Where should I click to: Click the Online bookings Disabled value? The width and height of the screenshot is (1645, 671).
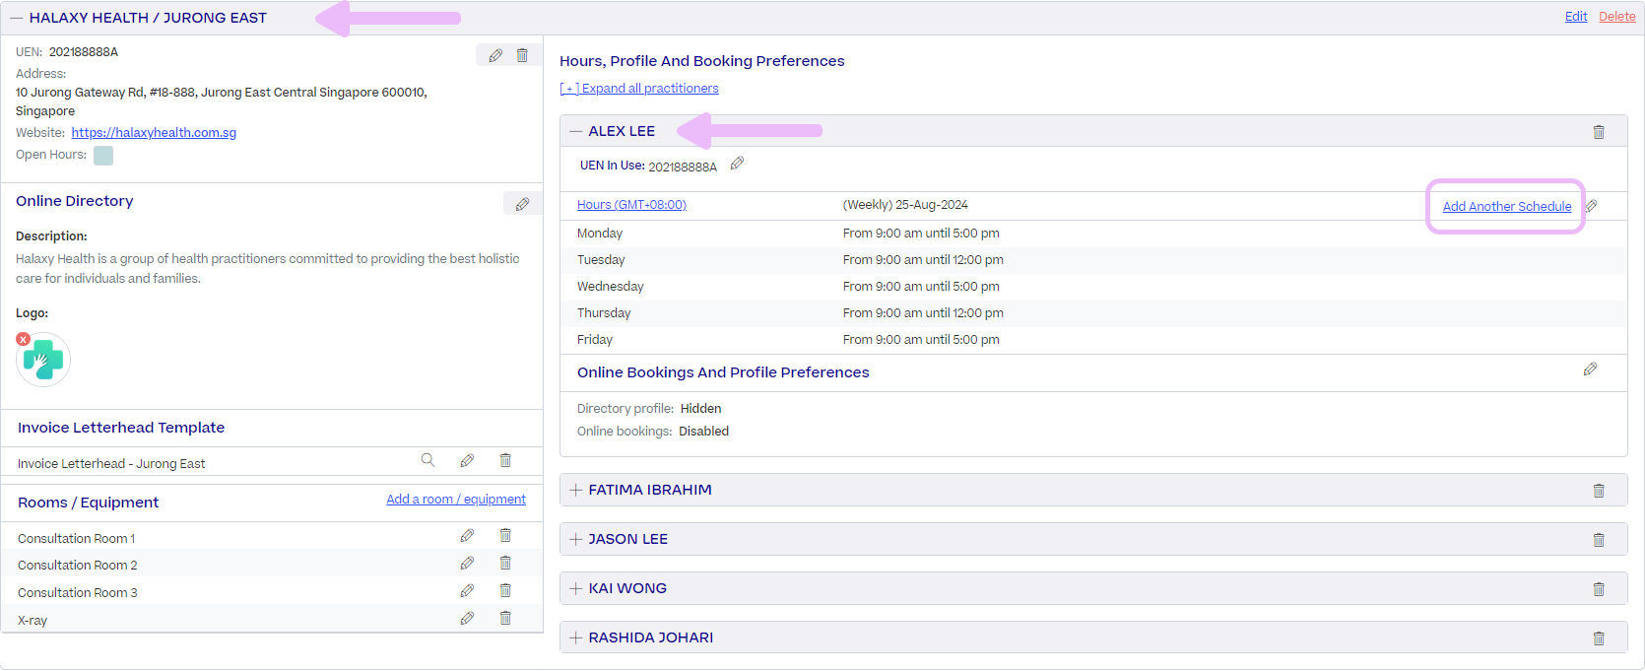(x=703, y=432)
